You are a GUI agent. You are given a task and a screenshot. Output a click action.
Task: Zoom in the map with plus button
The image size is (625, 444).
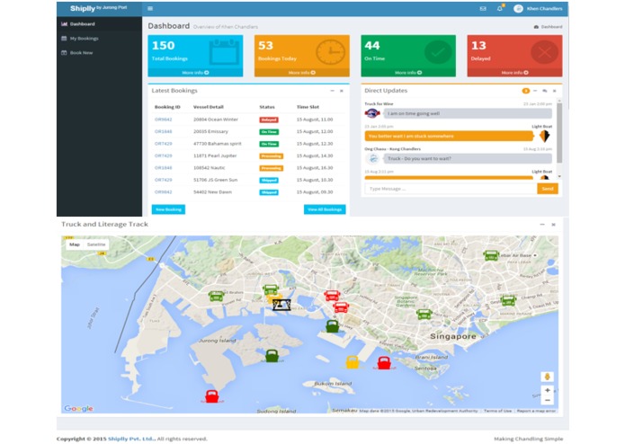[548, 390]
